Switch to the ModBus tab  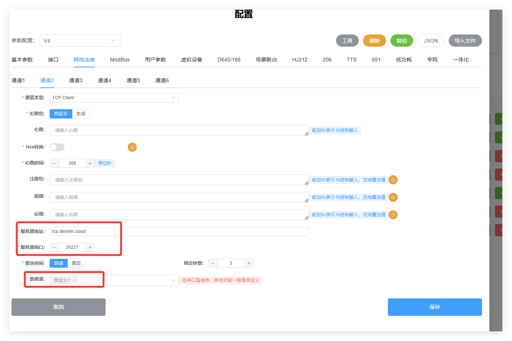120,60
